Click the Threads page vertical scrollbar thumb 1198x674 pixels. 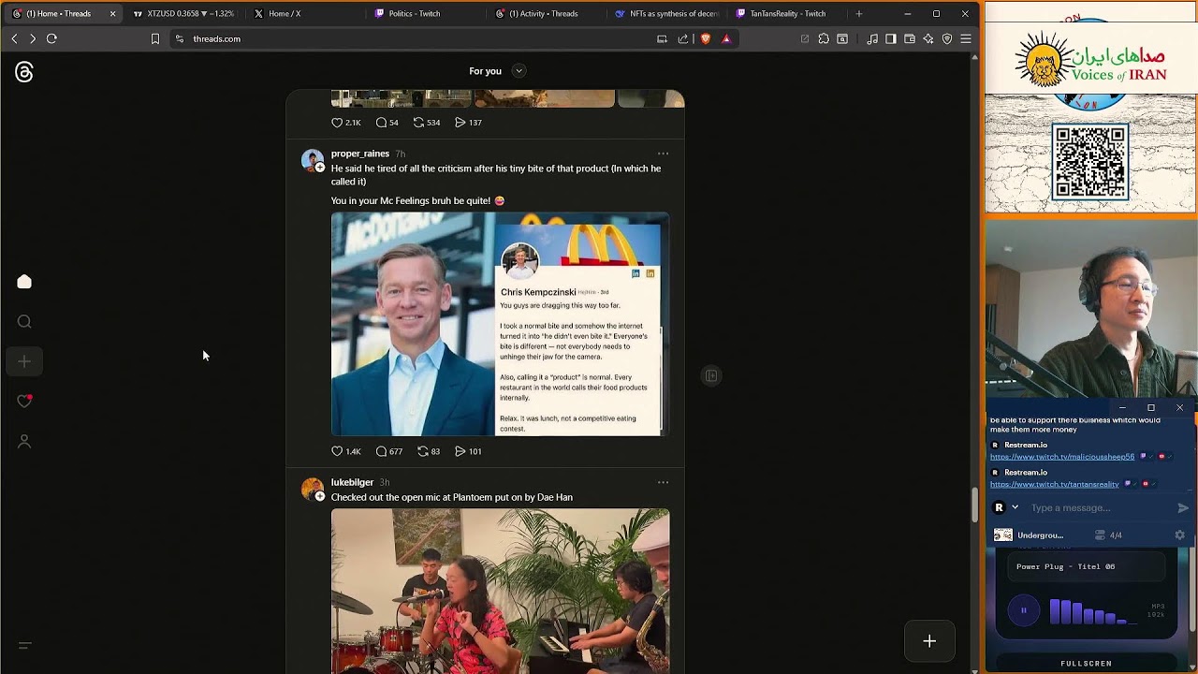974,505
